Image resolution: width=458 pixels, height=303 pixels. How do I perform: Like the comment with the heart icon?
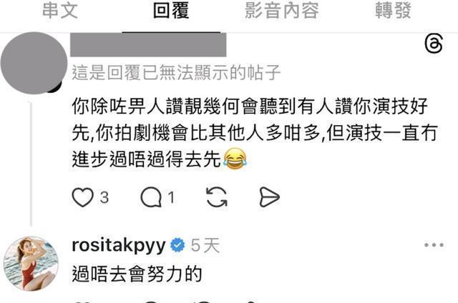coord(83,197)
